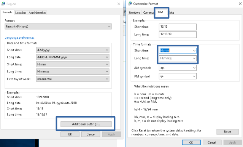Click OK in the Region window

point(70,134)
